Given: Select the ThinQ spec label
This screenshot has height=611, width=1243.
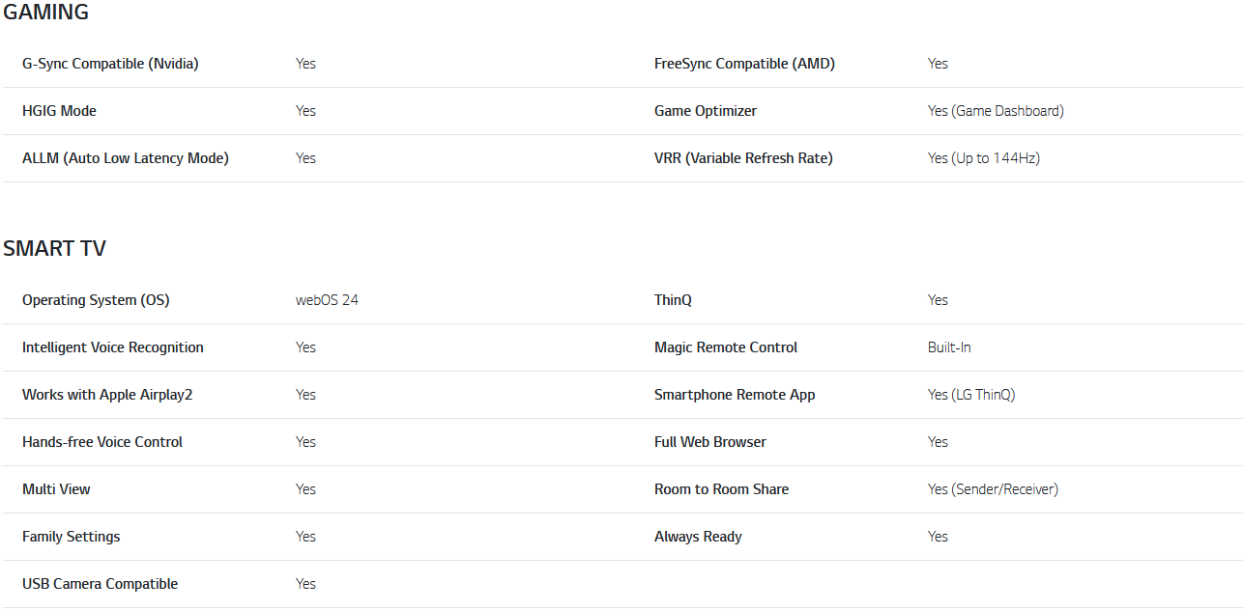Looking at the screenshot, I should coord(673,300).
